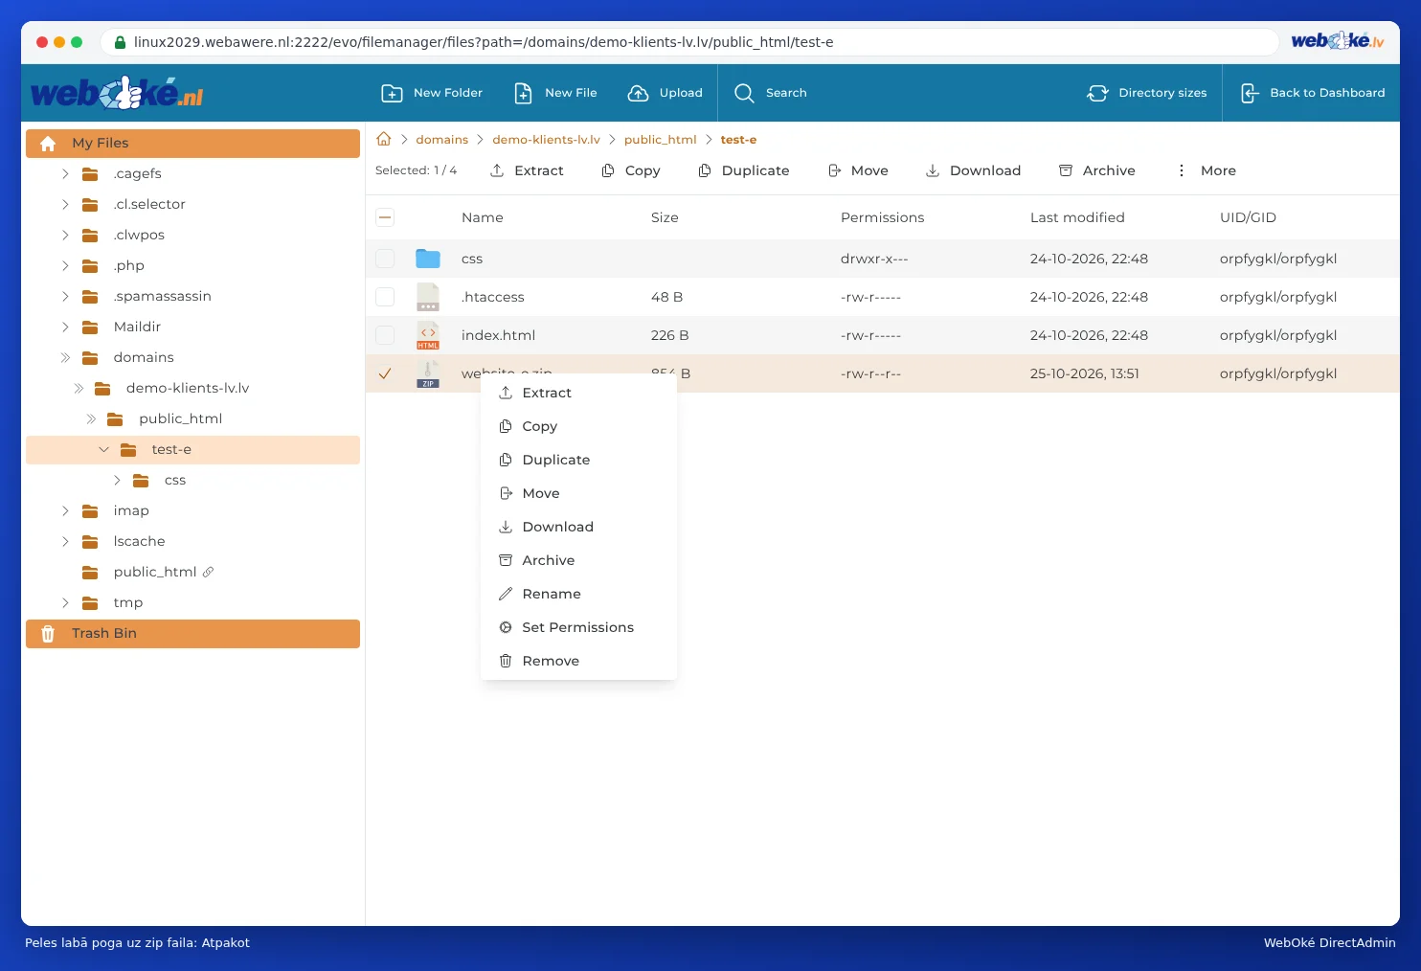The image size is (1421, 971).
Task: Click the public_html symlink icon in sidebar
Action: tap(208, 572)
